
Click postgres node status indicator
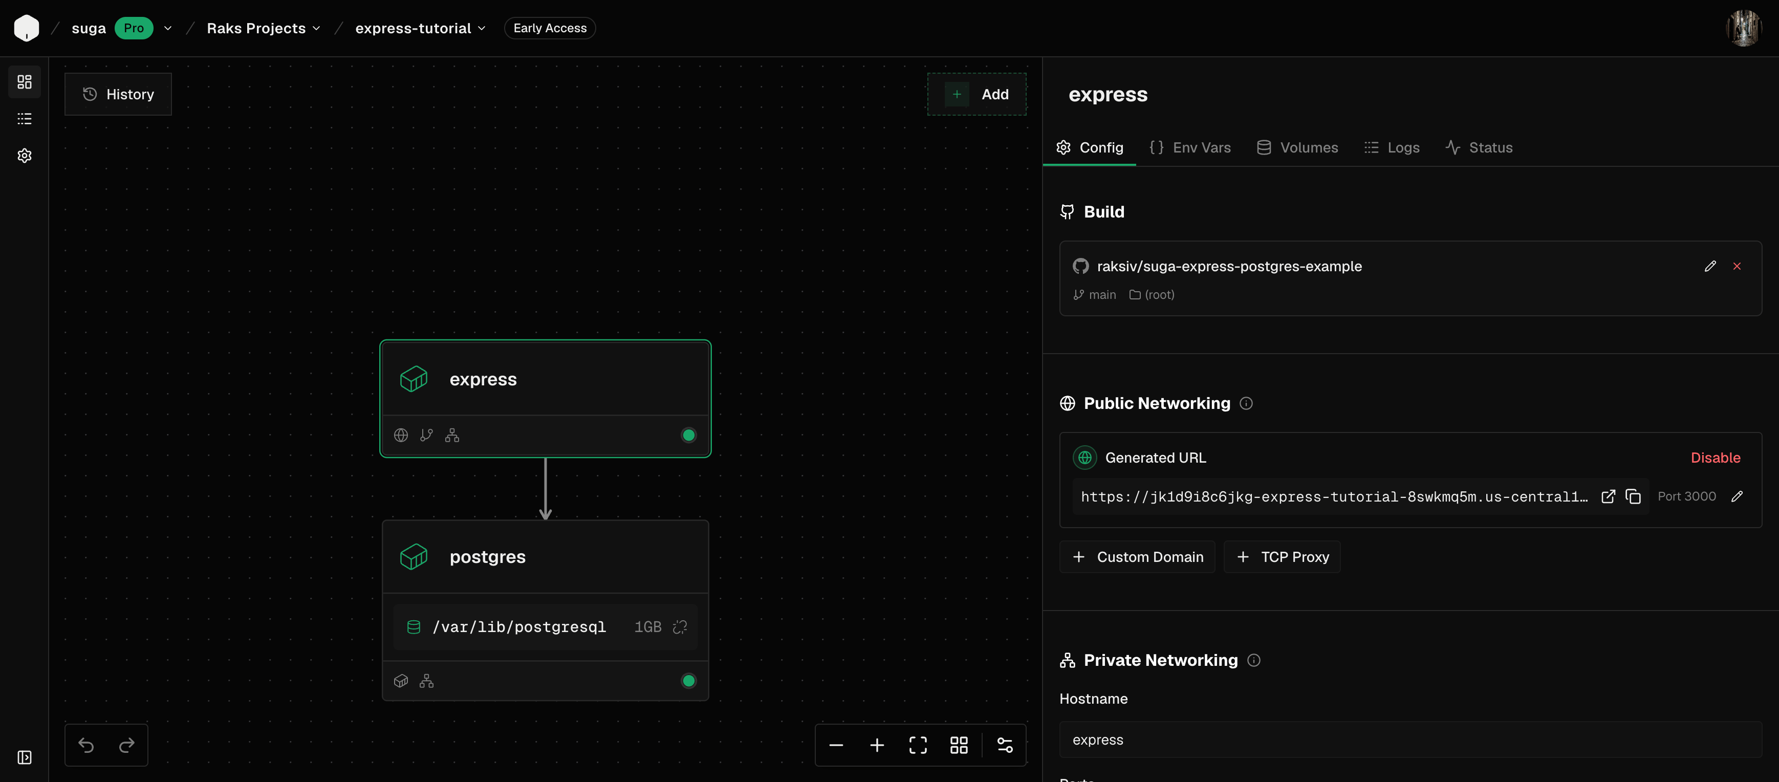click(688, 681)
